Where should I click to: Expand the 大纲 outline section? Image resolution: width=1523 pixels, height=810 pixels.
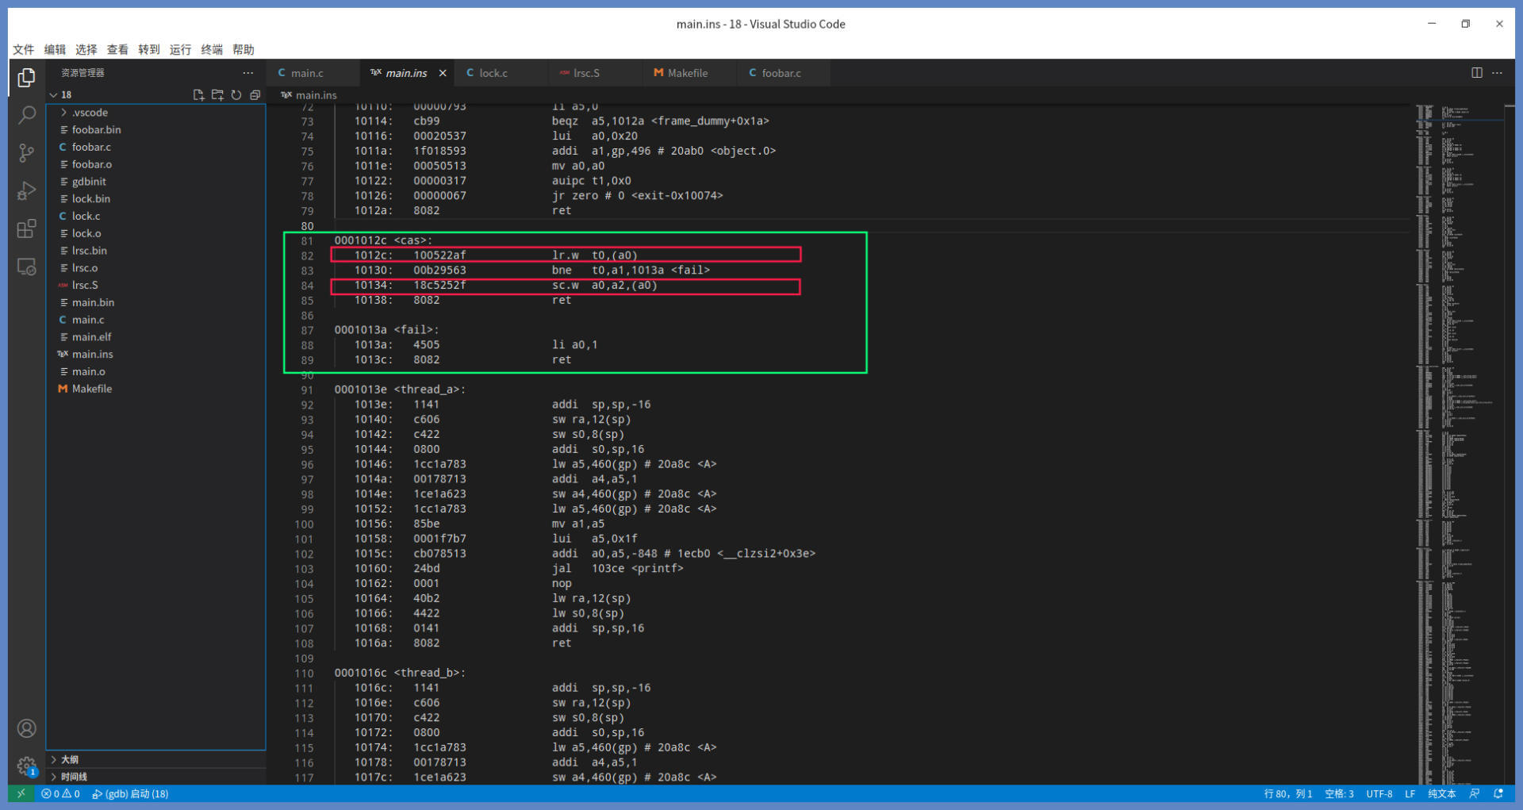coord(70,759)
